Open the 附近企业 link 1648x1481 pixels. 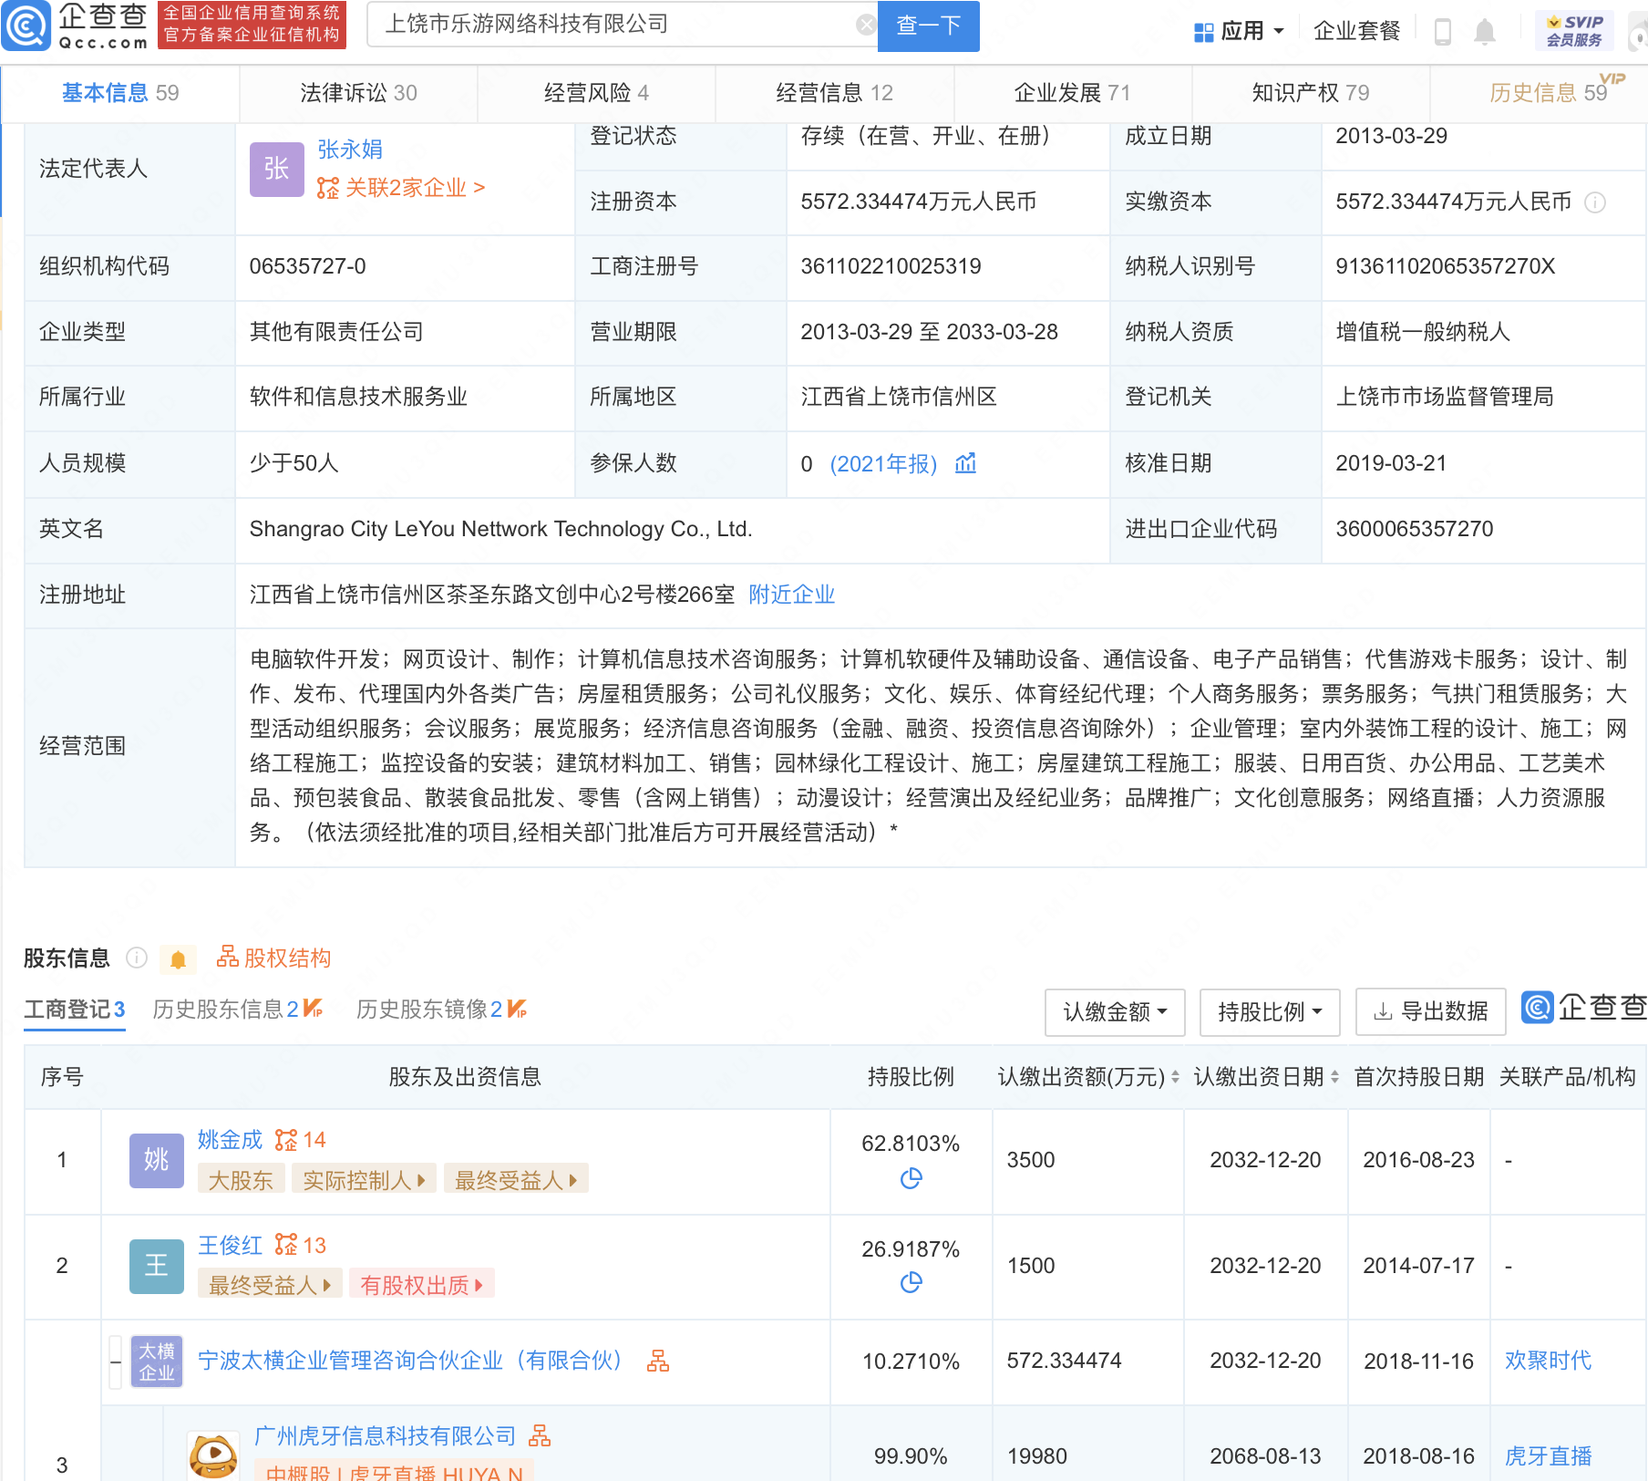click(791, 595)
